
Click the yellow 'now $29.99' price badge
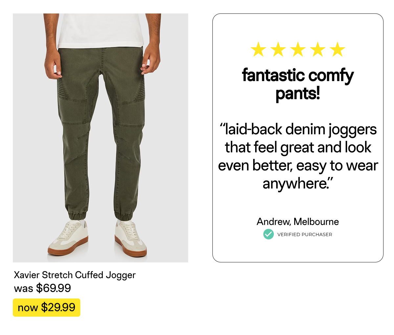pos(46,307)
